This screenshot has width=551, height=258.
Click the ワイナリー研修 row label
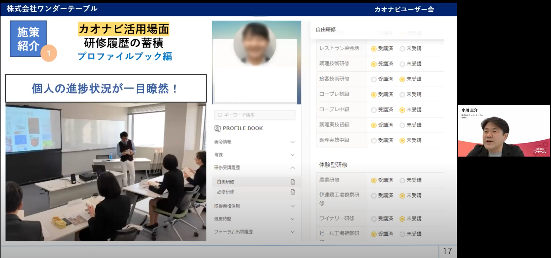pyautogui.click(x=337, y=218)
